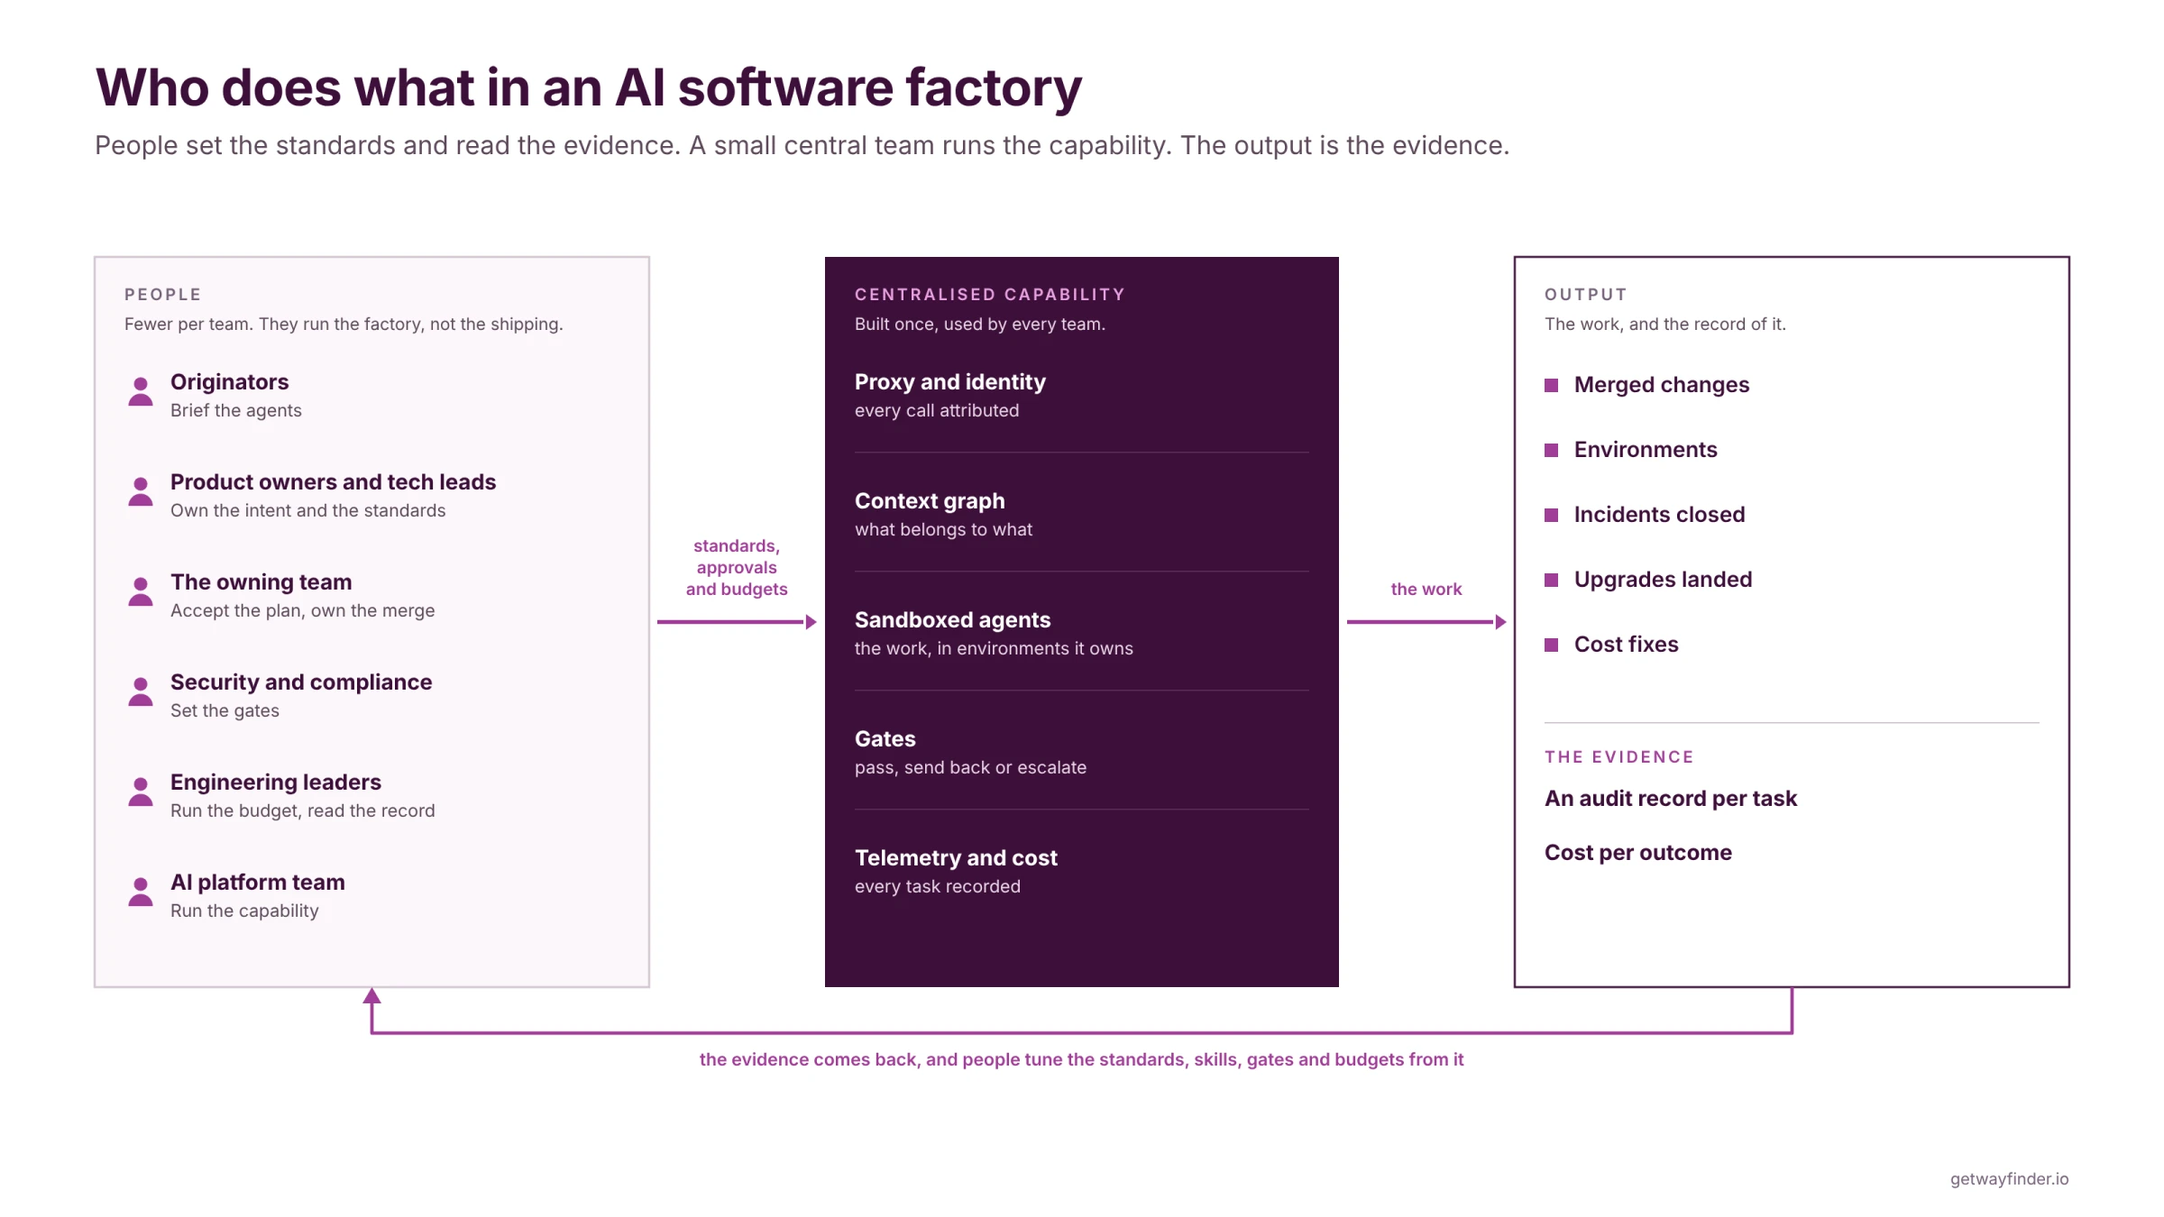Select the title 'Who does what in an AI software factory'
Viewport: 2164px width, 1217px height.
pyautogui.click(x=589, y=88)
